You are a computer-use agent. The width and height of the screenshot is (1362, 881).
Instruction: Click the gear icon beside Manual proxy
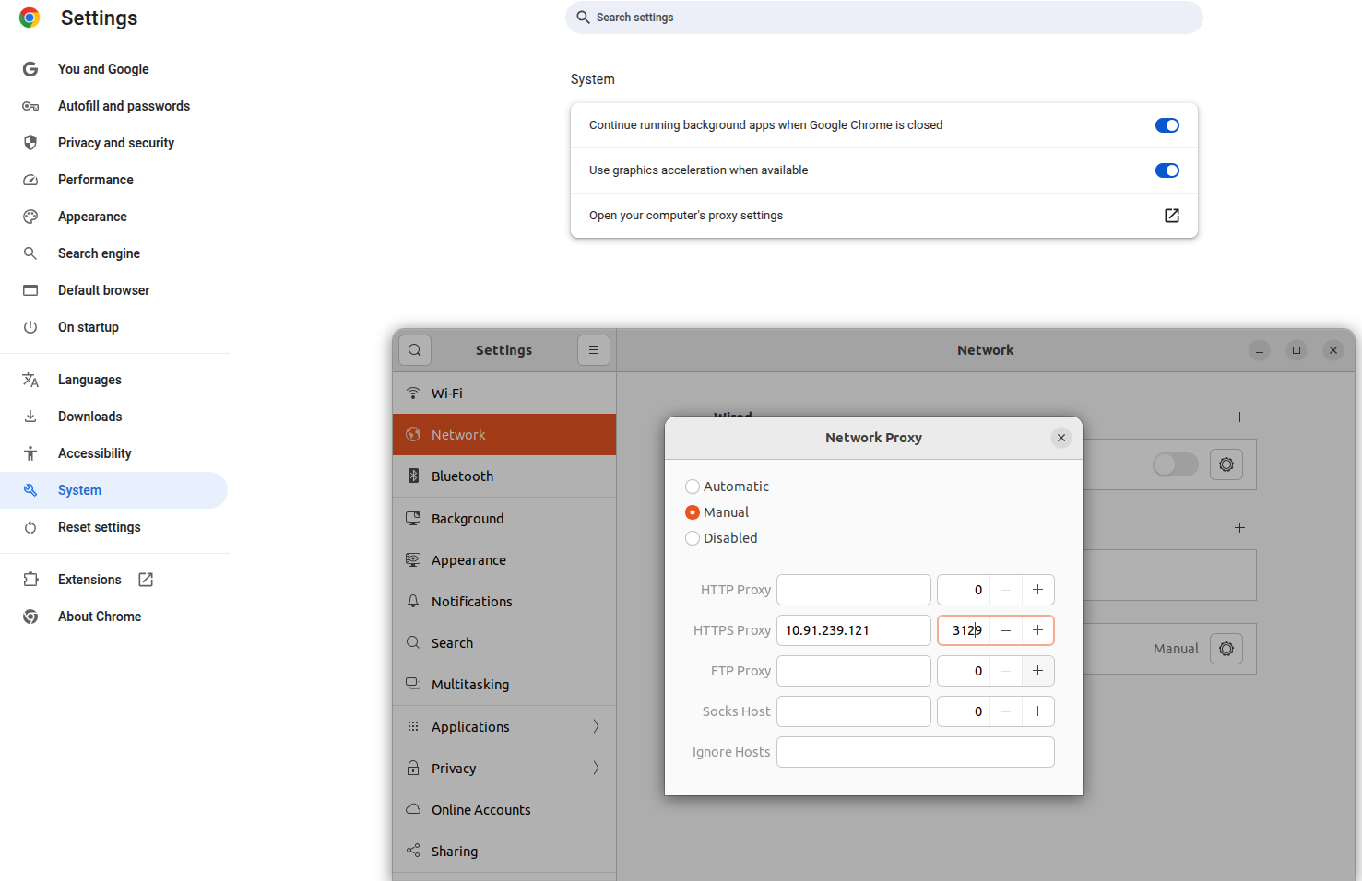1226,649
